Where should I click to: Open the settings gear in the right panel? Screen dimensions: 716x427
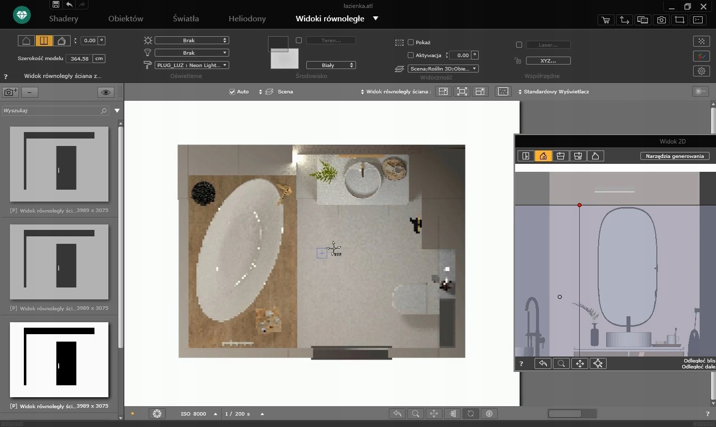[x=701, y=71]
